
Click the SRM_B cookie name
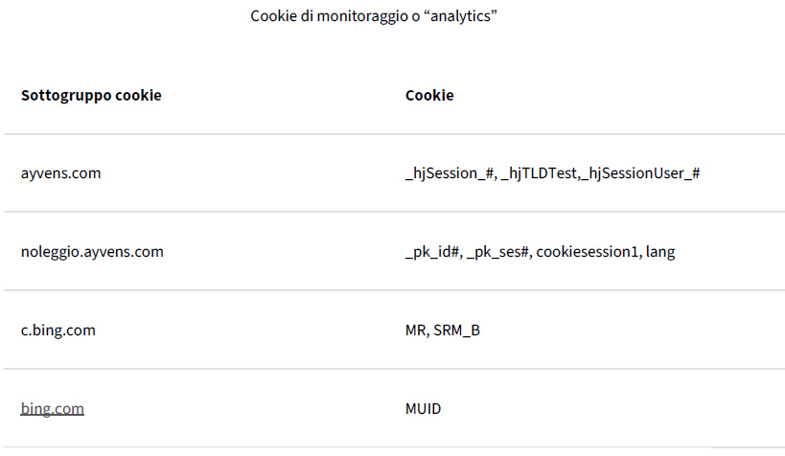(457, 331)
